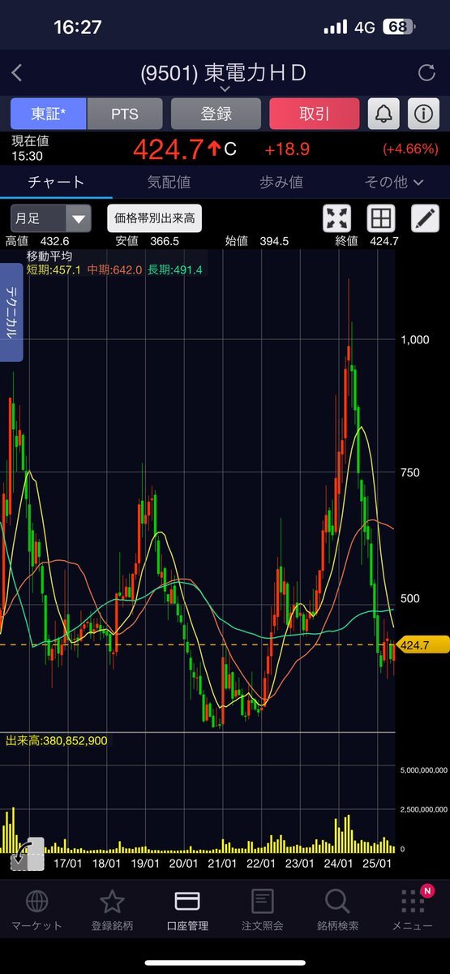Open the stock info icon

(423, 114)
